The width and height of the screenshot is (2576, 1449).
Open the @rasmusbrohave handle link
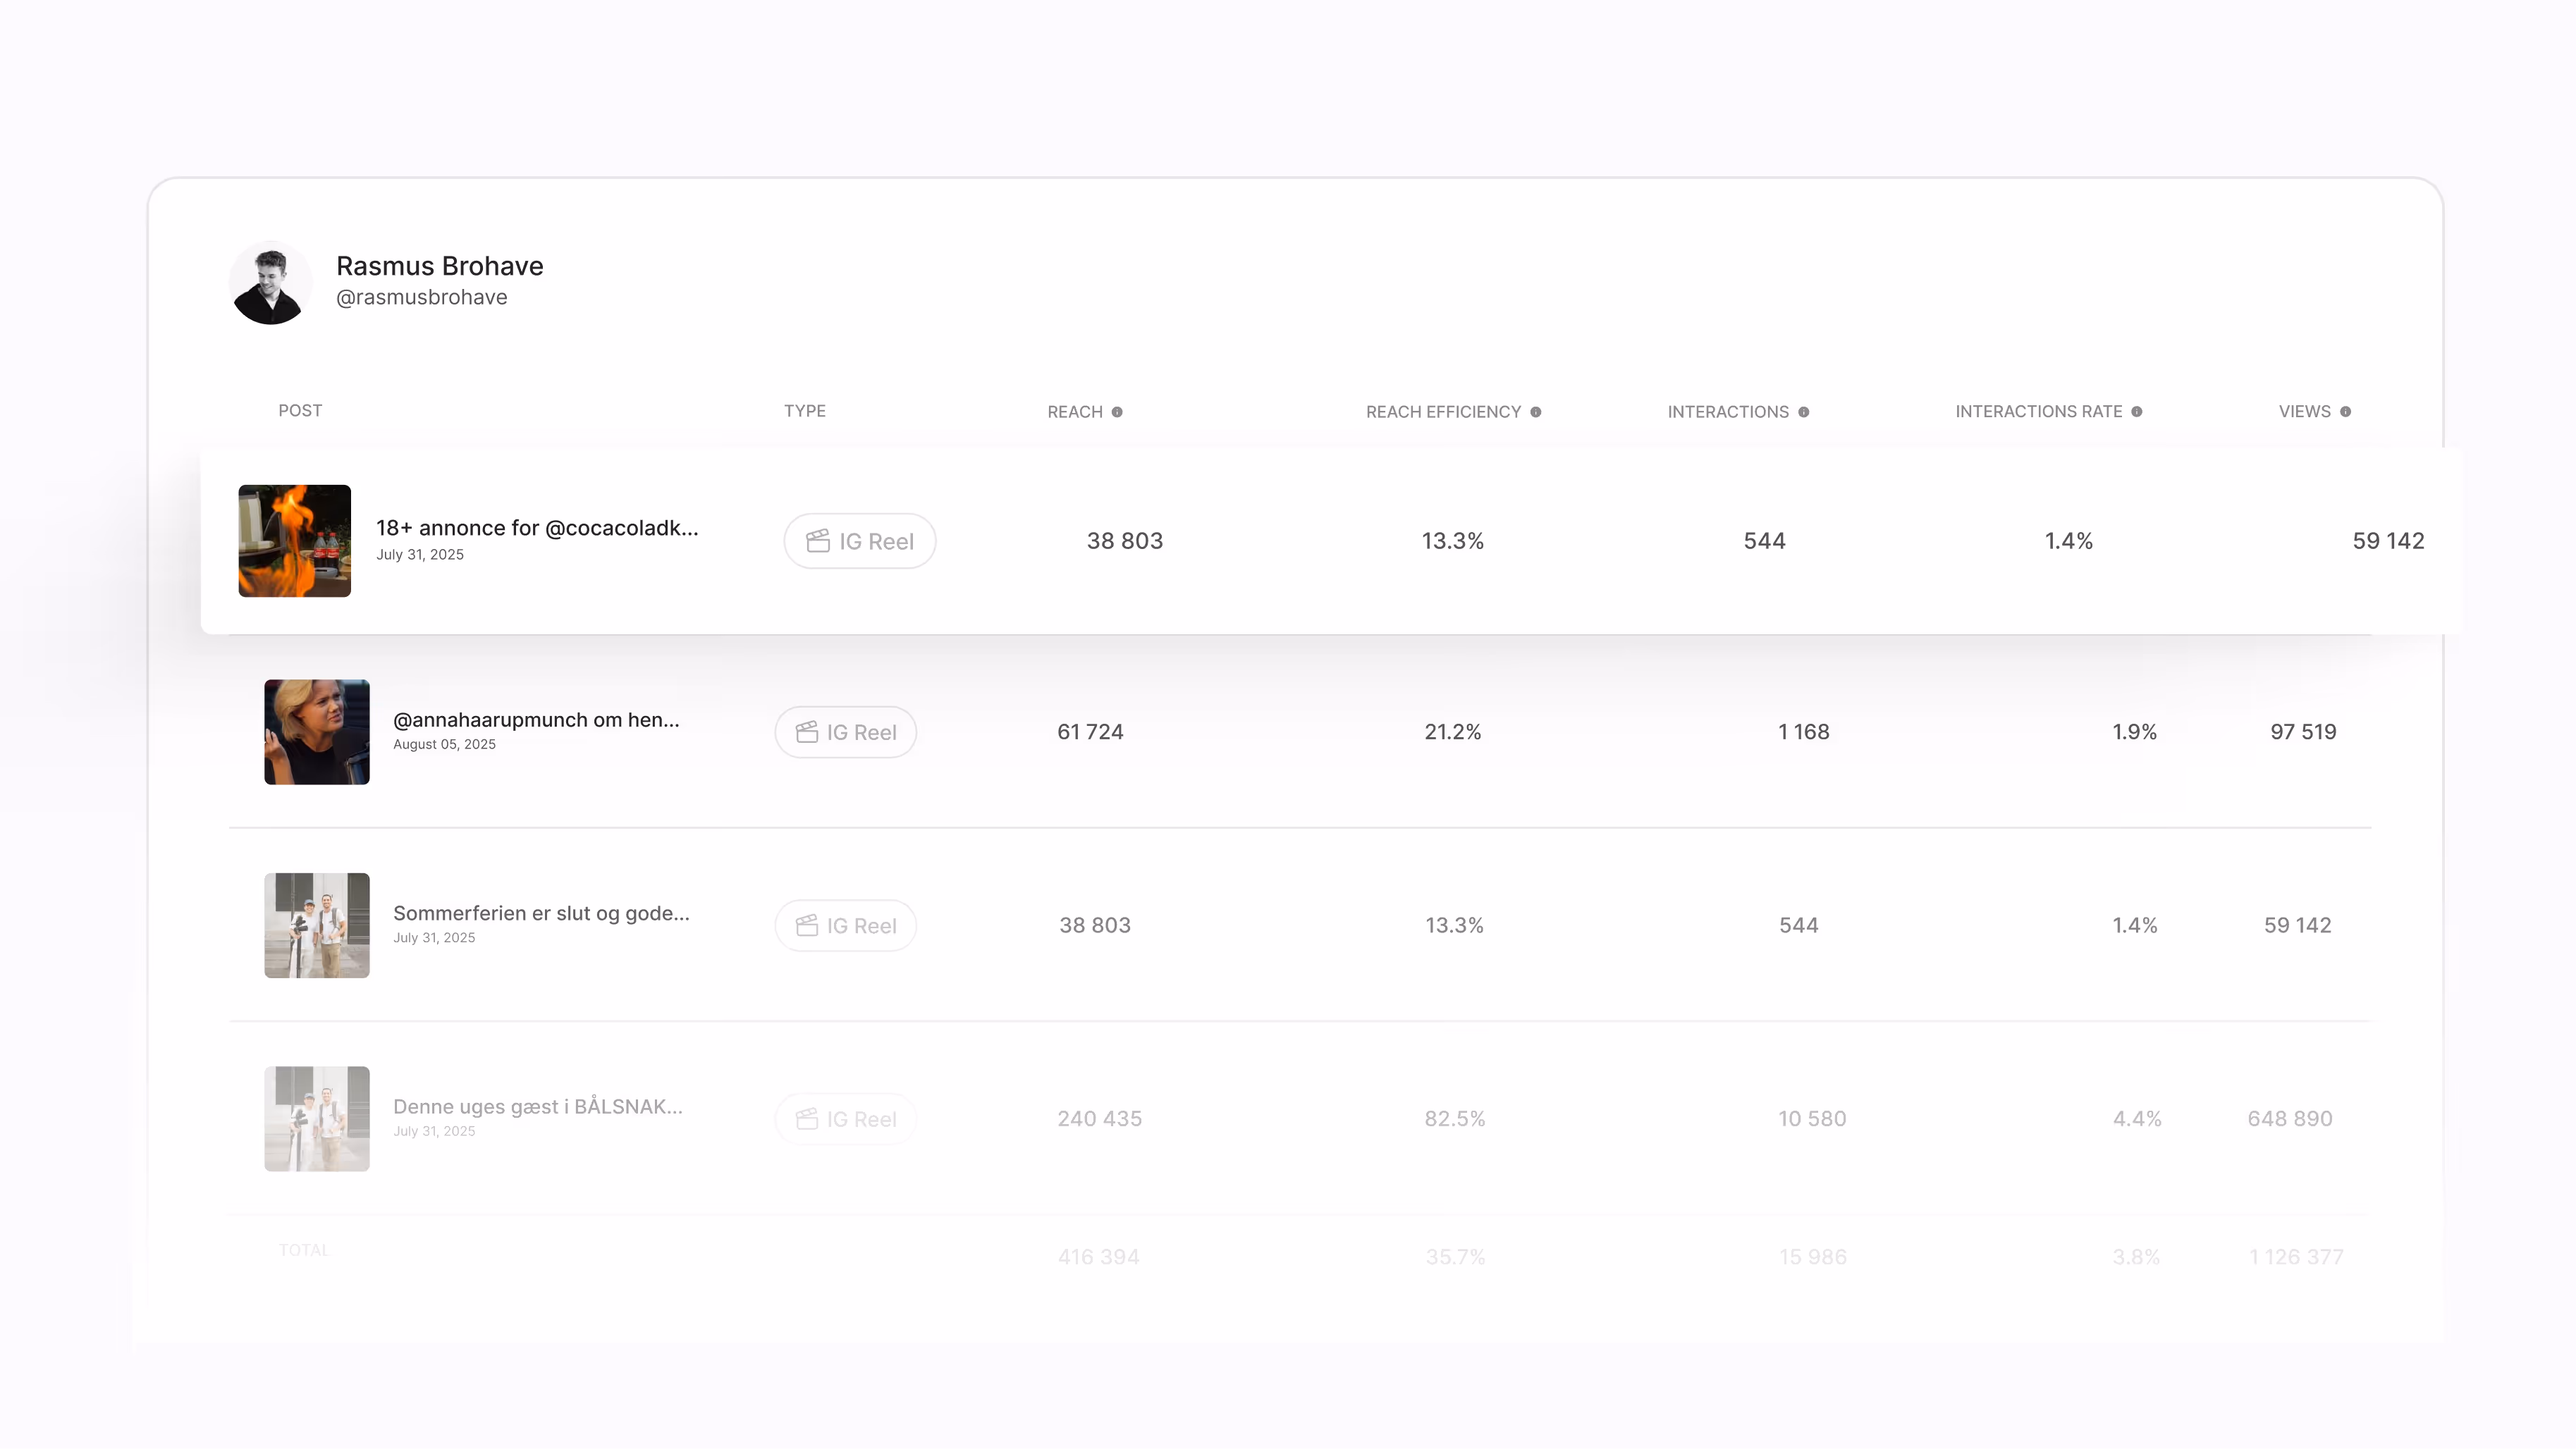(x=421, y=297)
